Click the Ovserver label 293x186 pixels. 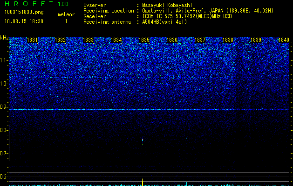point(95,5)
